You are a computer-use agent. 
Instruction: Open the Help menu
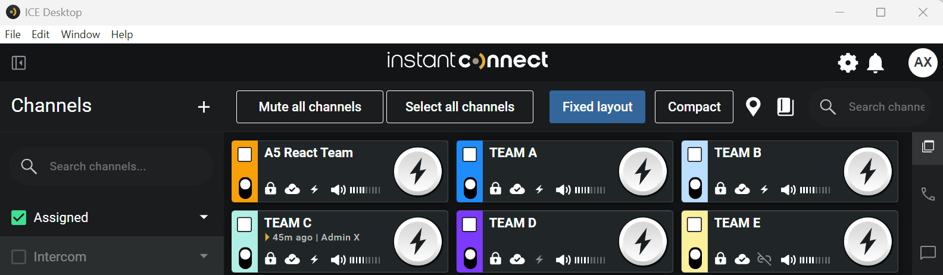click(x=122, y=35)
